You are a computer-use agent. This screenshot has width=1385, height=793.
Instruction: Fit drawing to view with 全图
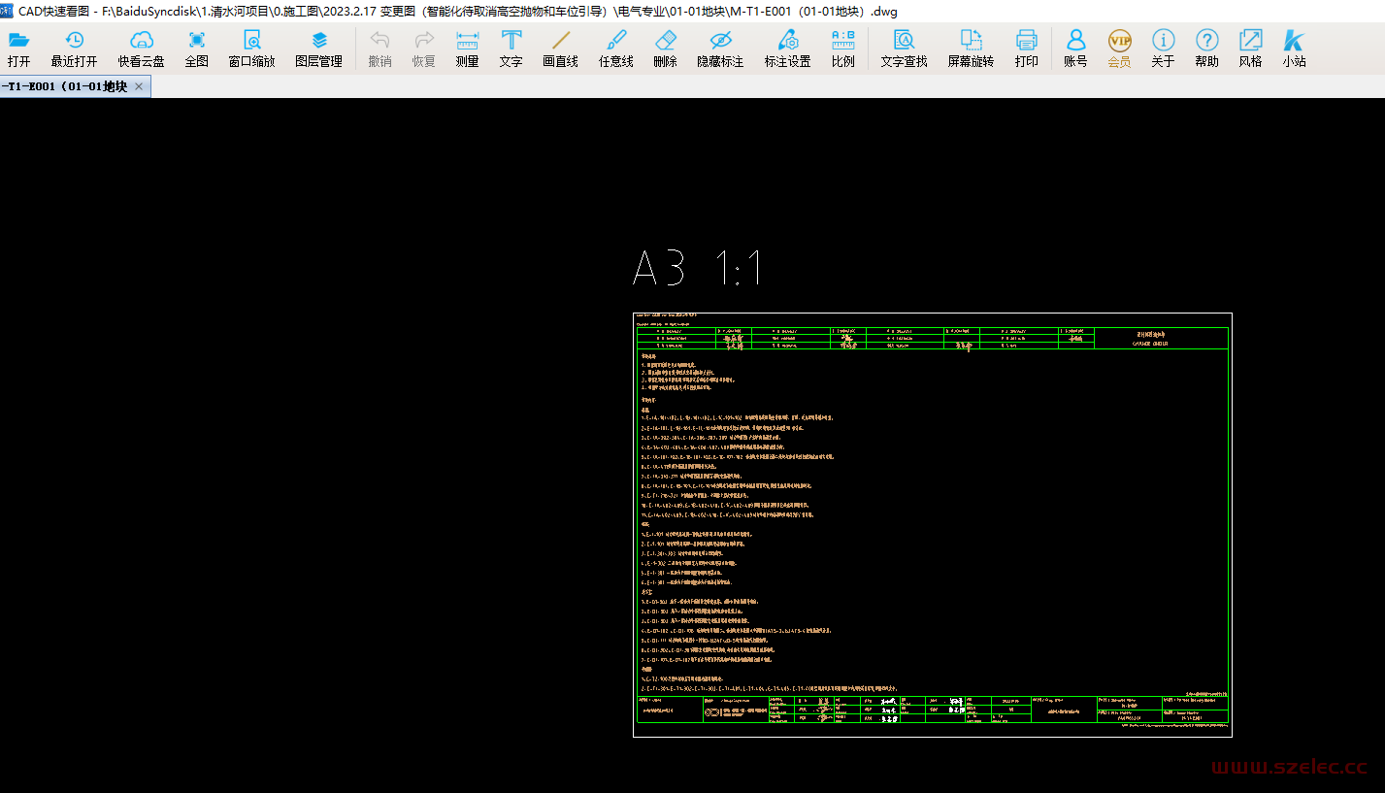click(197, 49)
